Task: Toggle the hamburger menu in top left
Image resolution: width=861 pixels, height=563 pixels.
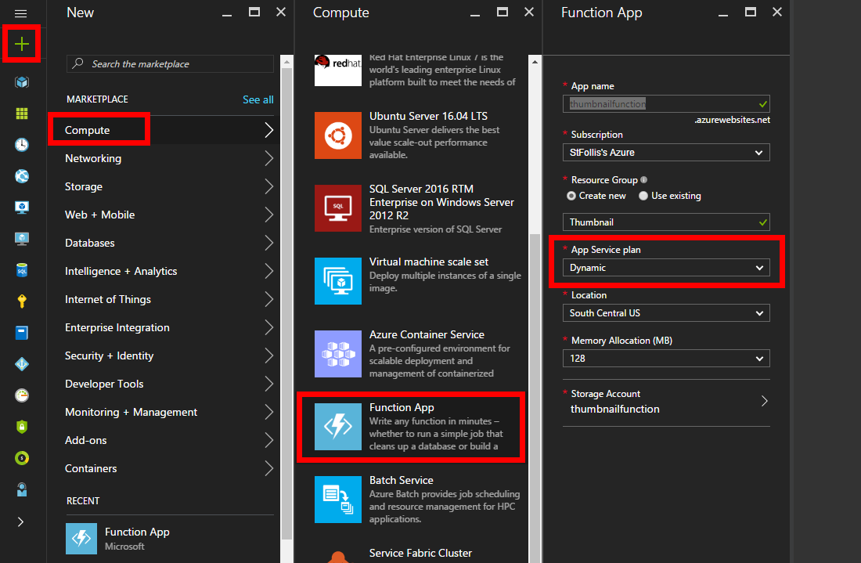Action: tap(21, 13)
